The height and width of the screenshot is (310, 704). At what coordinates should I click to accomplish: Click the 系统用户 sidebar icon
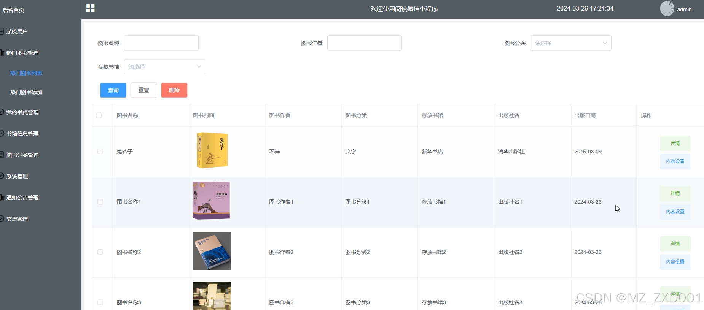click(x=2, y=31)
